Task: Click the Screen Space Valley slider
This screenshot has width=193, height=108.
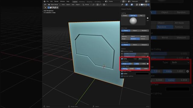Action: (x=142, y=69)
